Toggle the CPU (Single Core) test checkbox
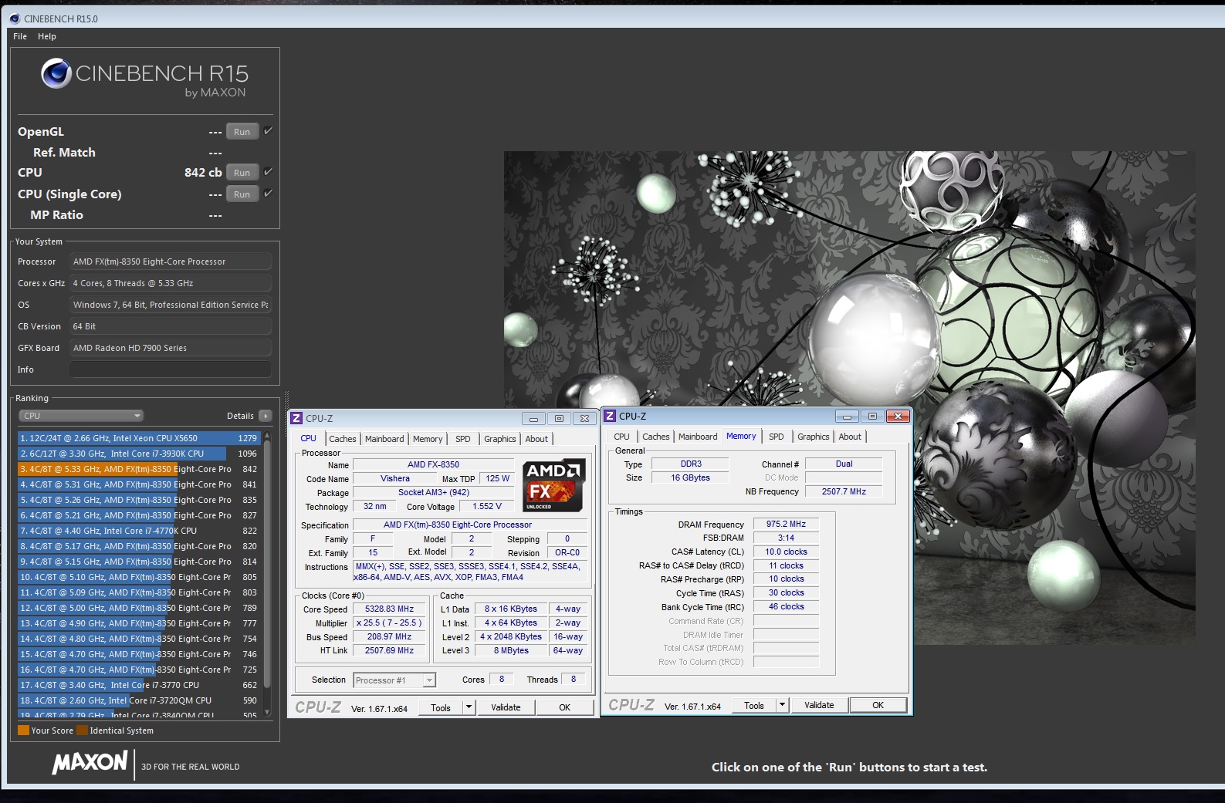The height and width of the screenshot is (803, 1225). [x=268, y=194]
